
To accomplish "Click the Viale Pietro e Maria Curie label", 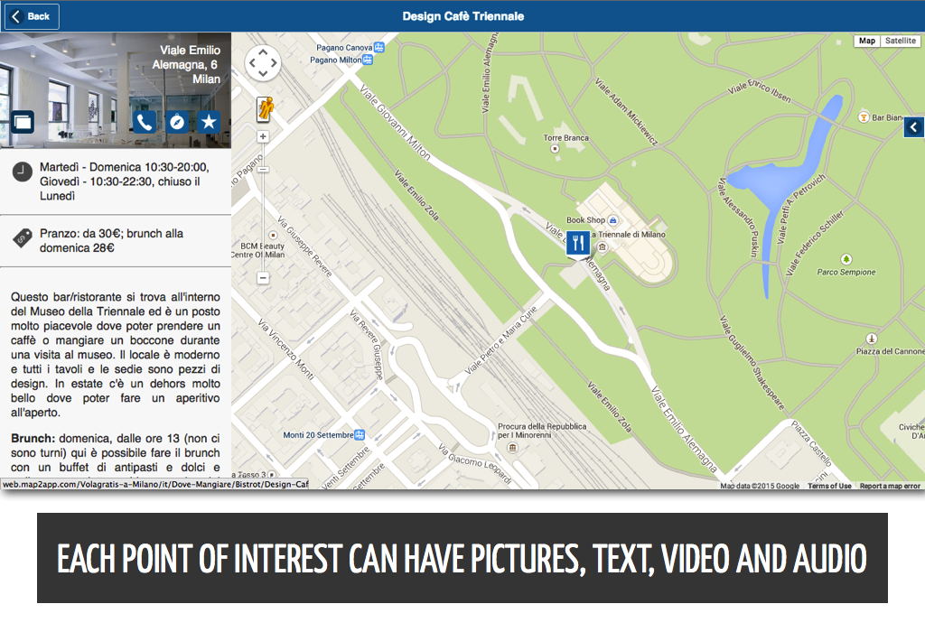I will pyautogui.click(x=500, y=339).
